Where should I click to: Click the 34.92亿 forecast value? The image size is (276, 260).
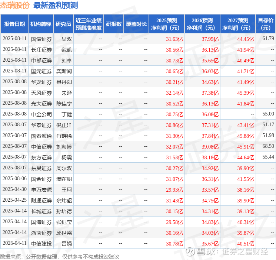click(x=210, y=168)
